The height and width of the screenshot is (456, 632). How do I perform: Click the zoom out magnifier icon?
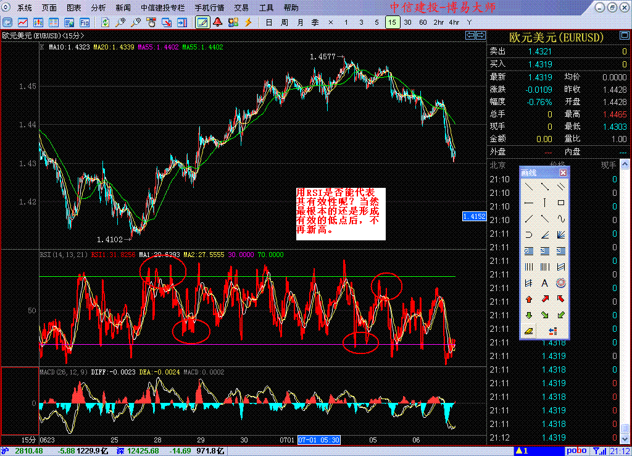(x=136, y=23)
